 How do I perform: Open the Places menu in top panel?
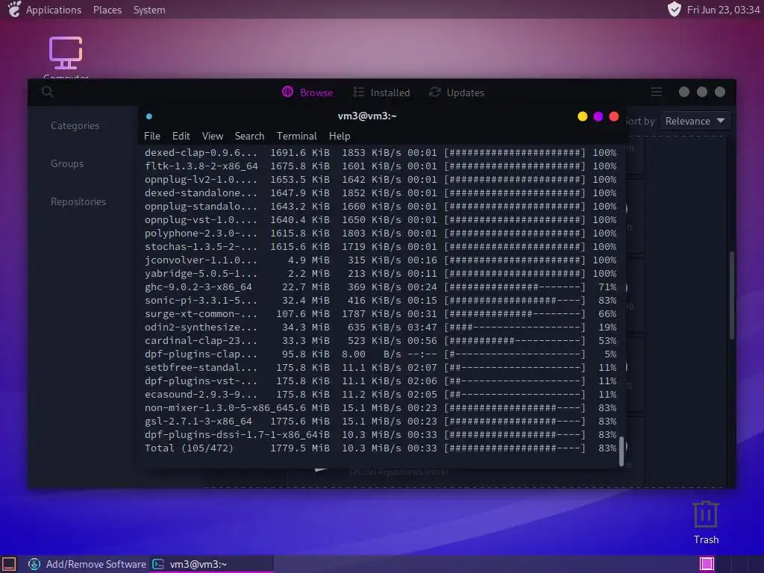tap(107, 10)
